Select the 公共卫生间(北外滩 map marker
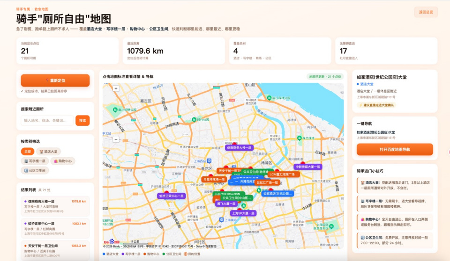Screen dimensions: 450x261 [x=256, y=172]
